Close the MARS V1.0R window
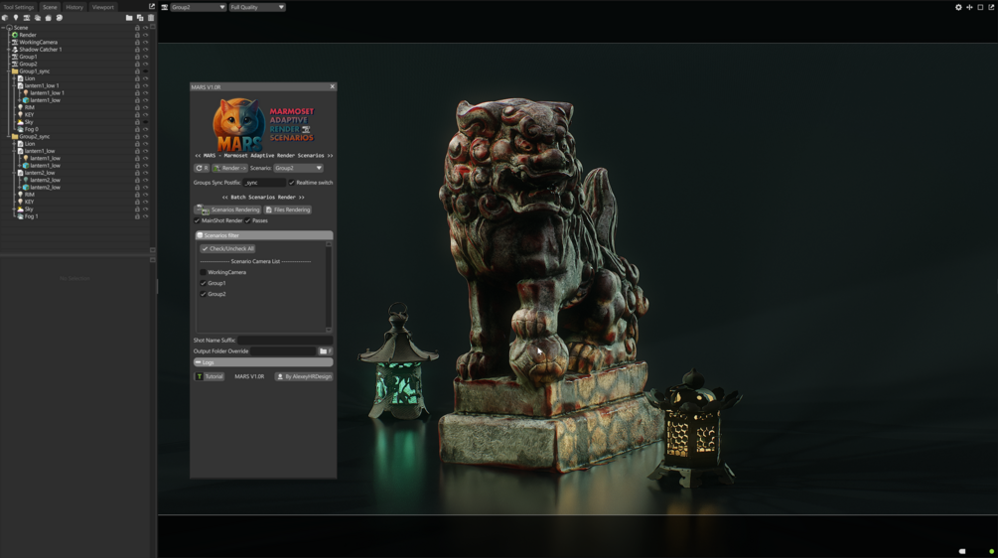 (x=332, y=86)
